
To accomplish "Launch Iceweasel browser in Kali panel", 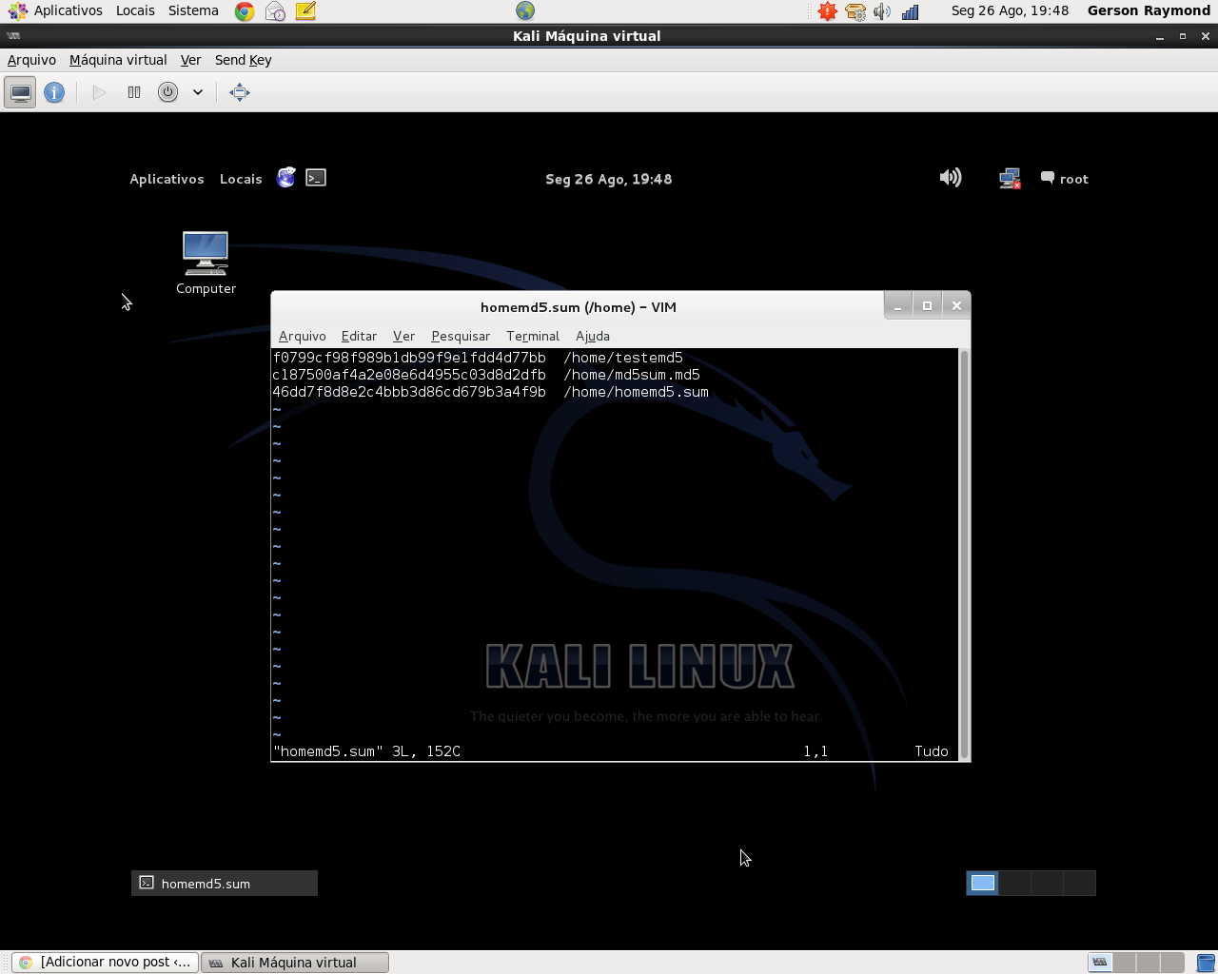I will [286, 178].
